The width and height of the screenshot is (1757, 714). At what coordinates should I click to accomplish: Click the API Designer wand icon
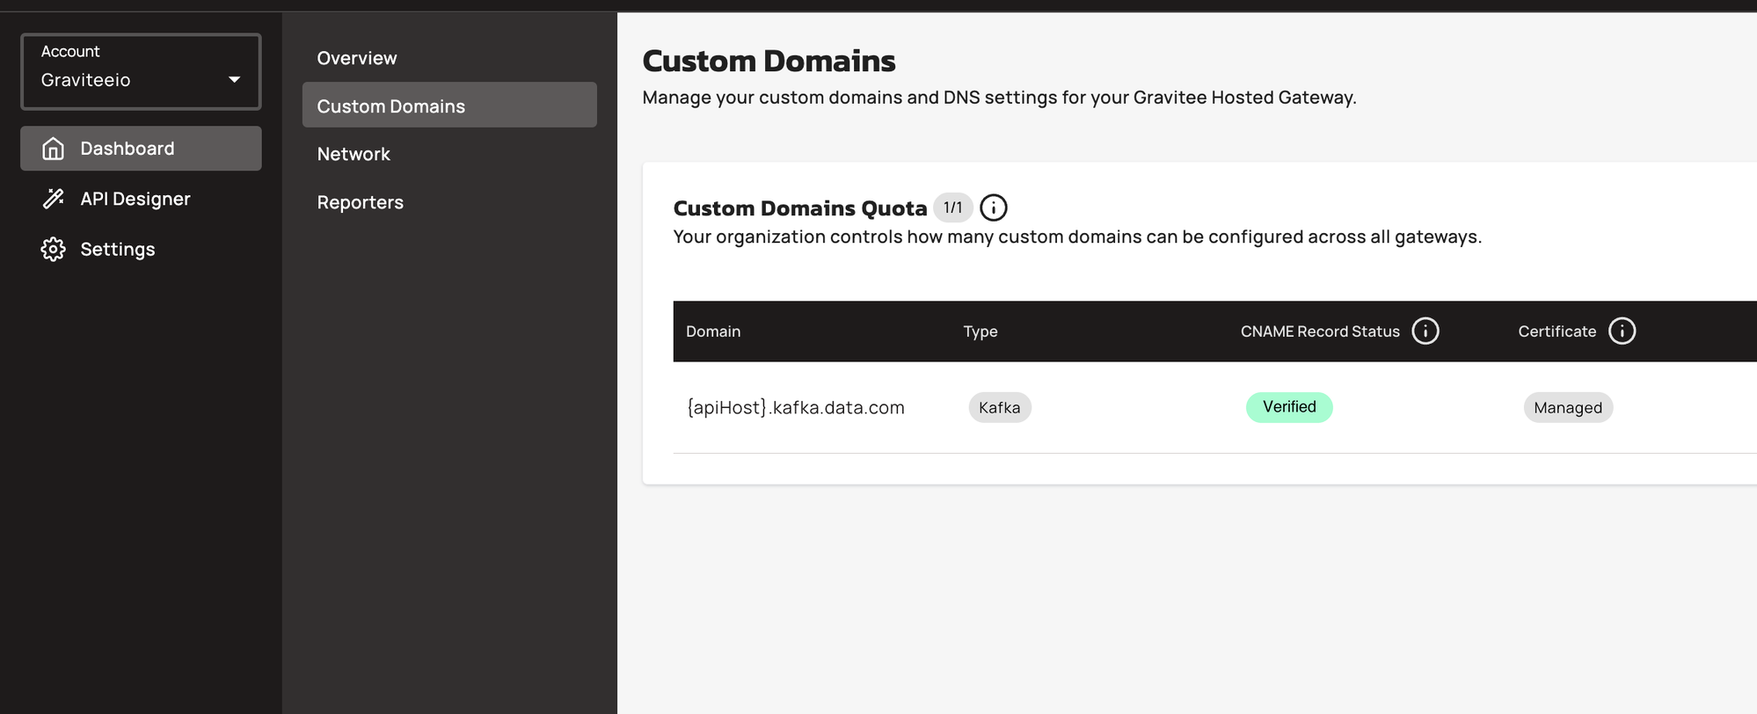click(x=53, y=199)
